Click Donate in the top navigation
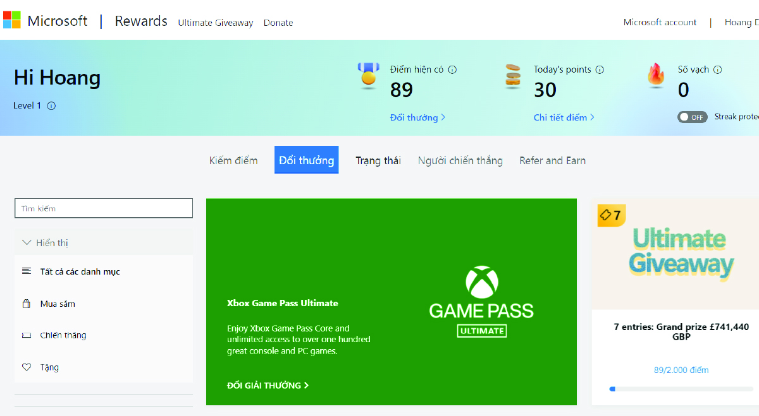This screenshot has width=759, height=416. click(278, 23)
